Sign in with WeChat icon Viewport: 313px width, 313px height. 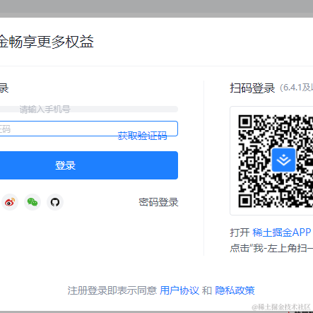33,202
